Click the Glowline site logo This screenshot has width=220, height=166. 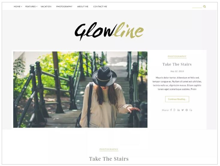(109, 31)
